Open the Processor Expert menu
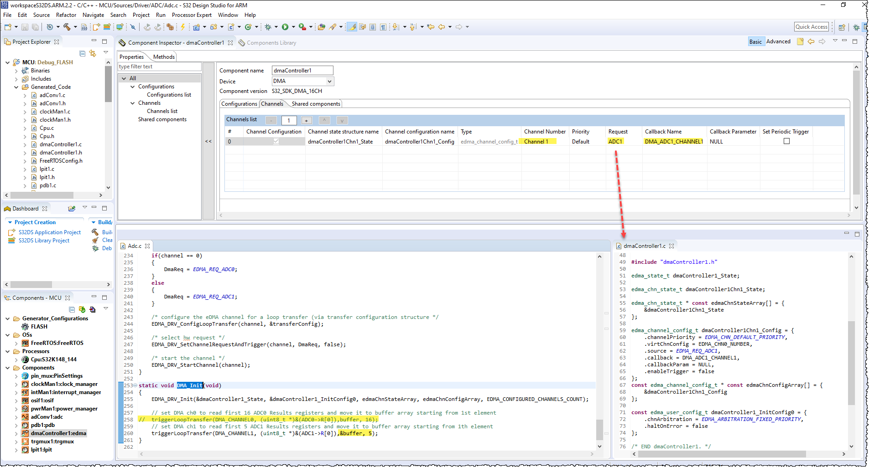 click(192, 15)
